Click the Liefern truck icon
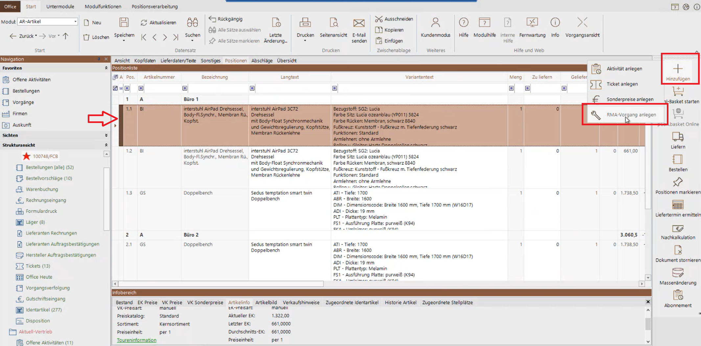 click(678, 137)
